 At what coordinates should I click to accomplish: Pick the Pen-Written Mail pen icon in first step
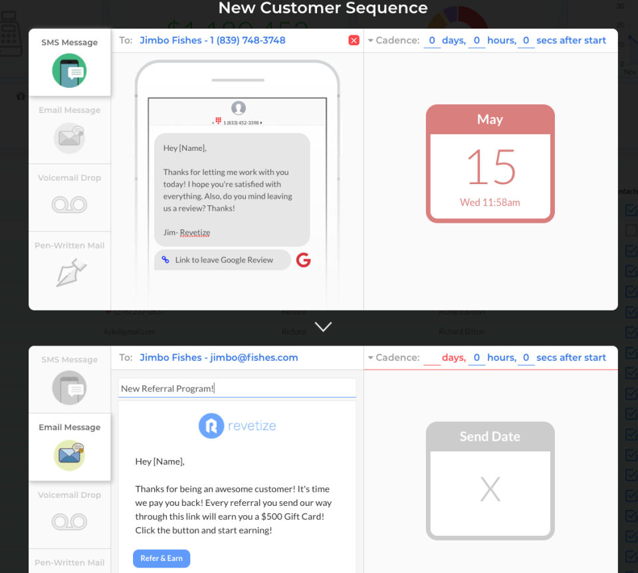point(70,273)
